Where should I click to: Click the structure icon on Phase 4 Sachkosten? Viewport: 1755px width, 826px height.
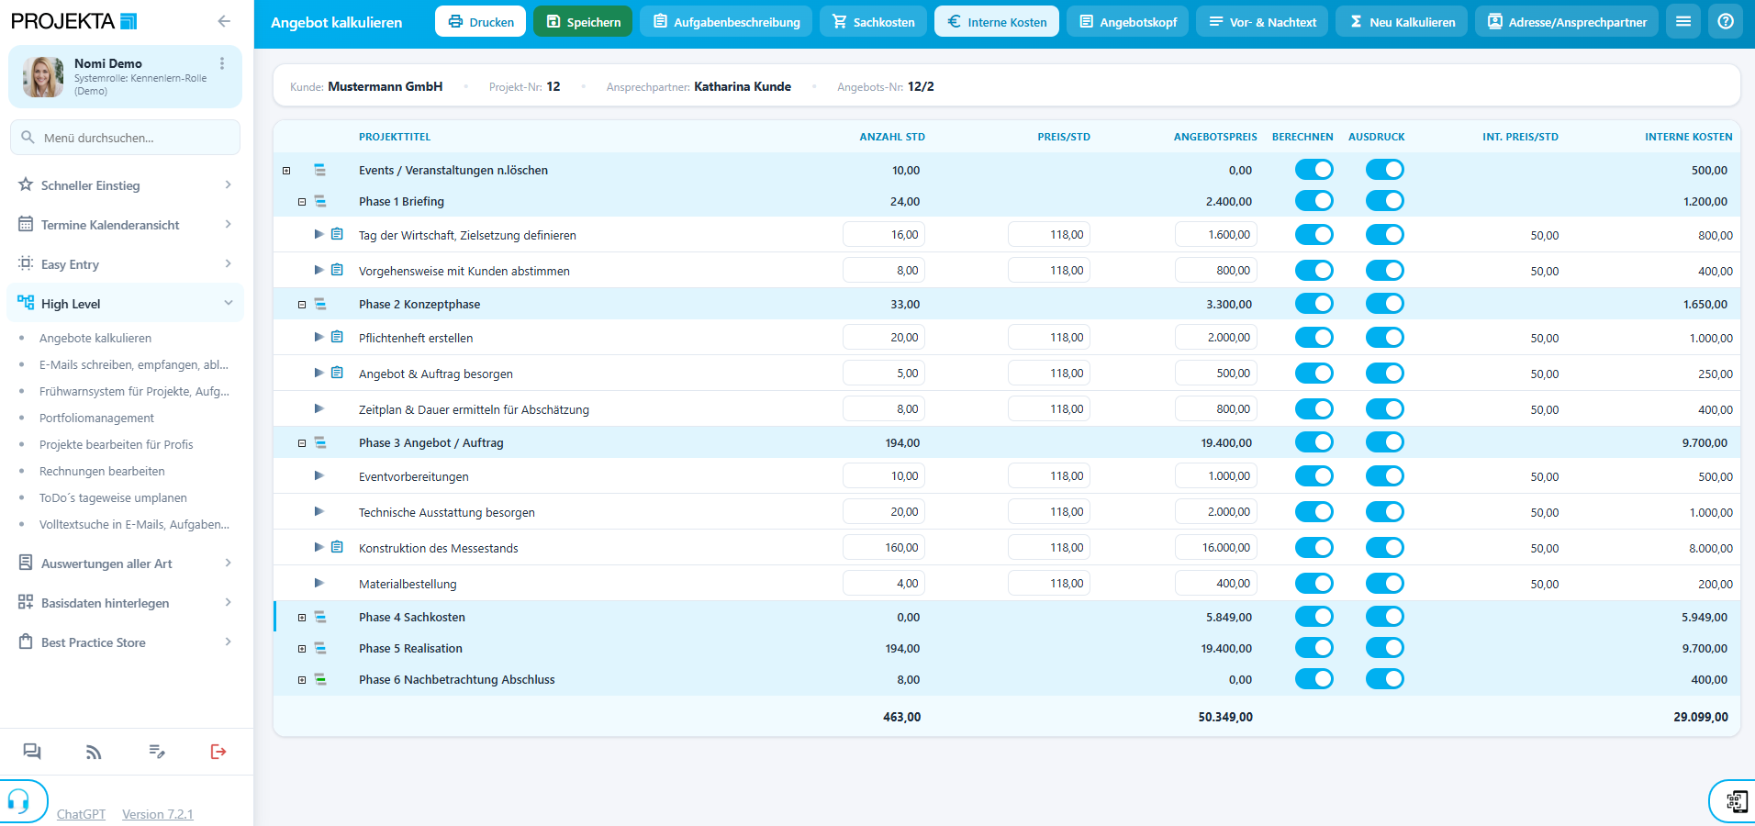tap(320, 617)
